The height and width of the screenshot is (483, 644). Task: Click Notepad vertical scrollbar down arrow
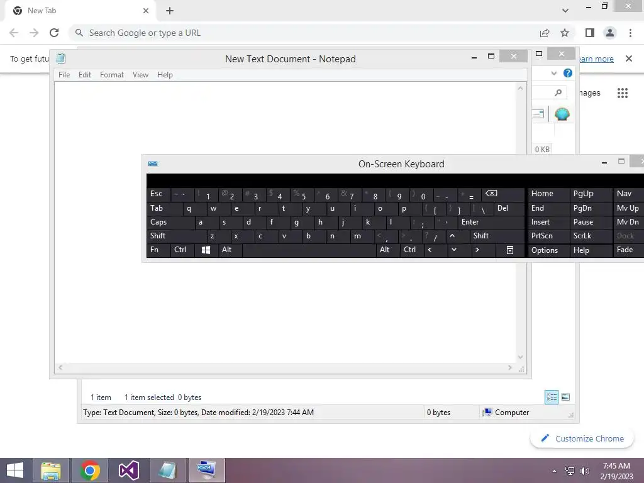tap(520, 357)
